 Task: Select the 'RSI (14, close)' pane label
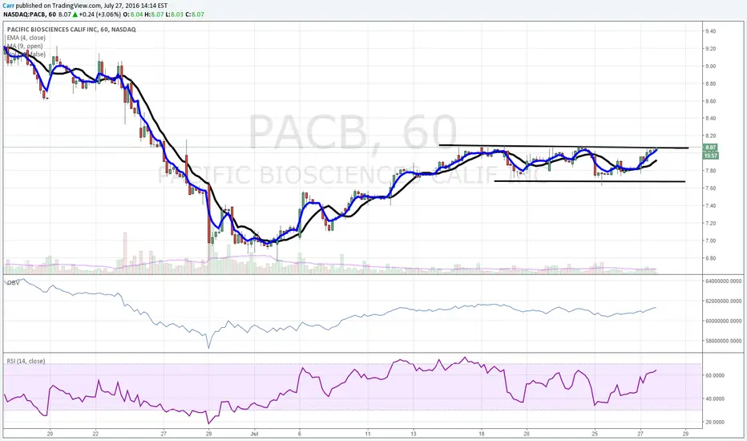coord(26,361)
